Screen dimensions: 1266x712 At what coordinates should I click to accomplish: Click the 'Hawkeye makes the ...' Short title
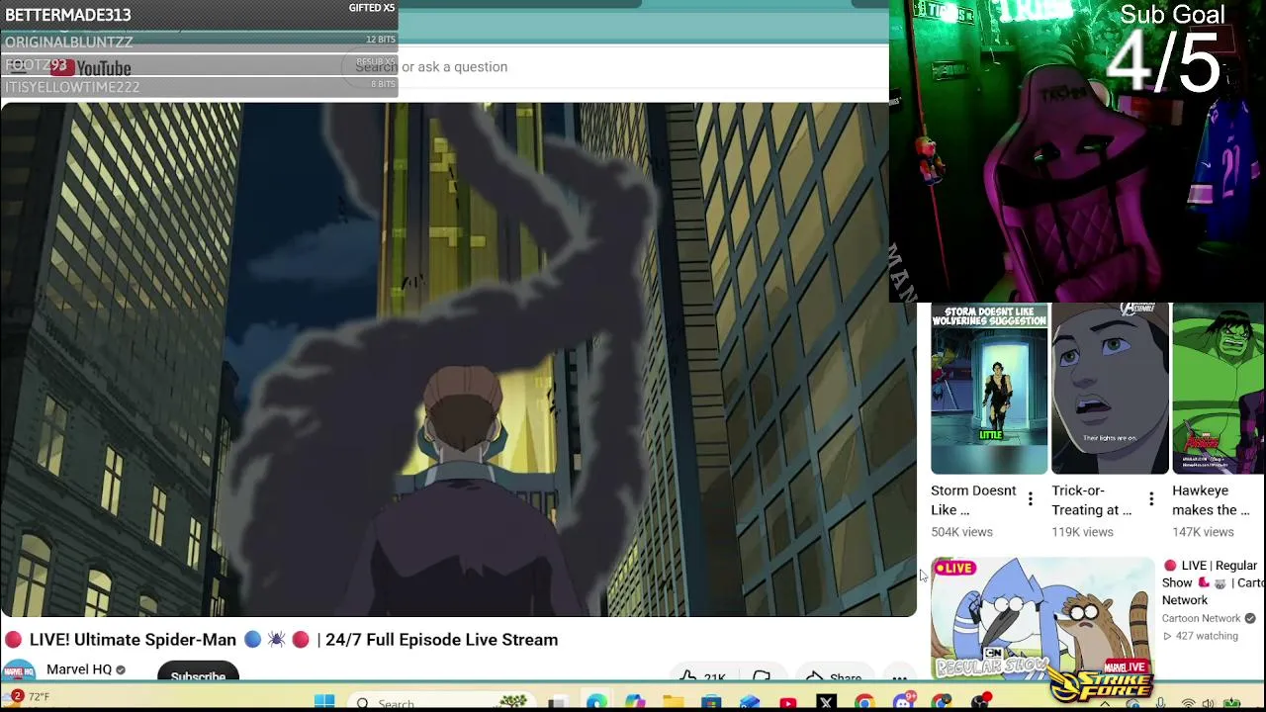click(1211, 500)
